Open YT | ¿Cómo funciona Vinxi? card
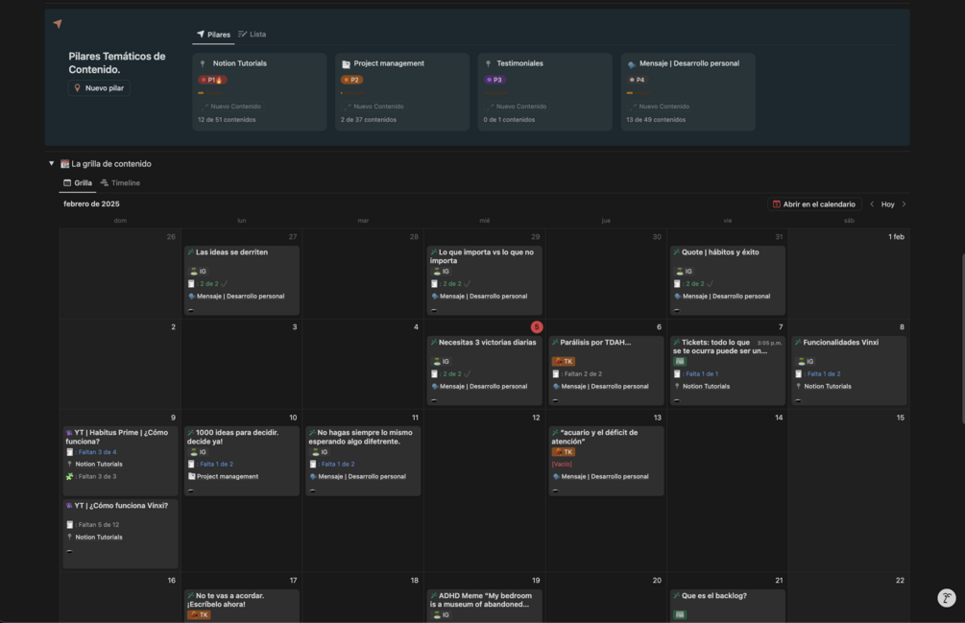The width and height of the screenshot is (965, 623). pyautogui.click(x=120, y=533)
